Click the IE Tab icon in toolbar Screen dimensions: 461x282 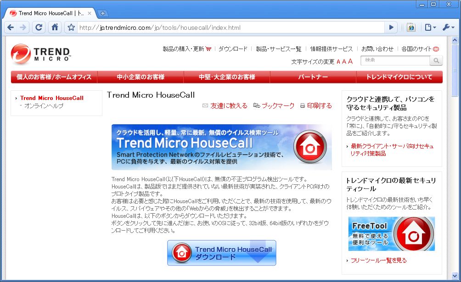pos(411,28)
